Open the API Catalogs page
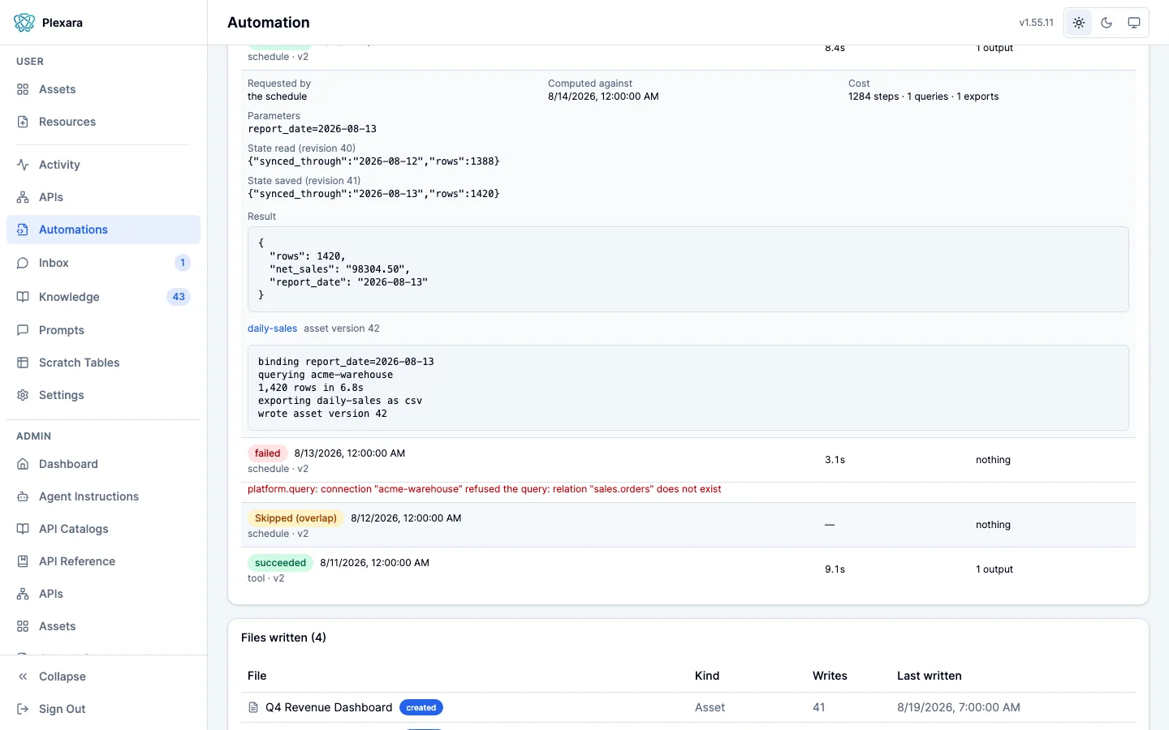Image resolution: width=1169 pixels, height=730 pixels. tap(103, 529)
